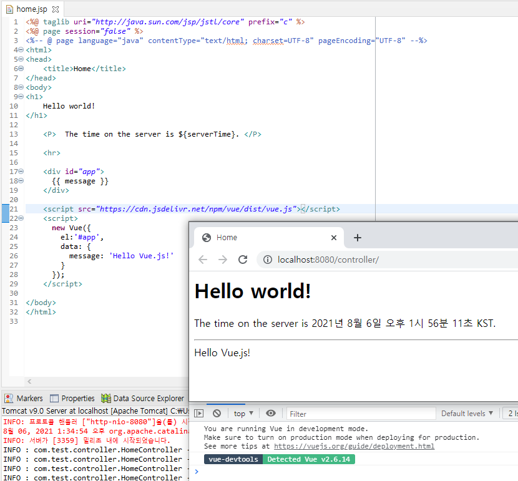Screen dimensions: 518x481
Task: Collapse the div app fold at line 17
Action: click(21, 172)
